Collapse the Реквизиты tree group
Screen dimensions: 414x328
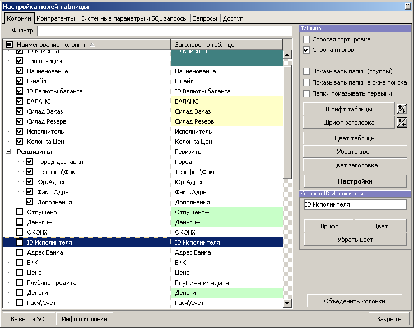(x=8, y=152)
